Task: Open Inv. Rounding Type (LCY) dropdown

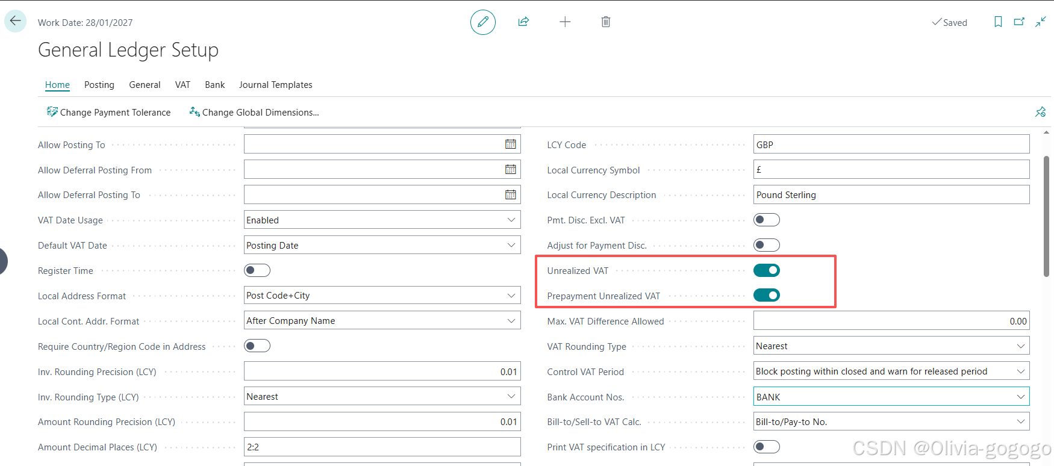Action: pyautogui.click(x=511, y=396)
